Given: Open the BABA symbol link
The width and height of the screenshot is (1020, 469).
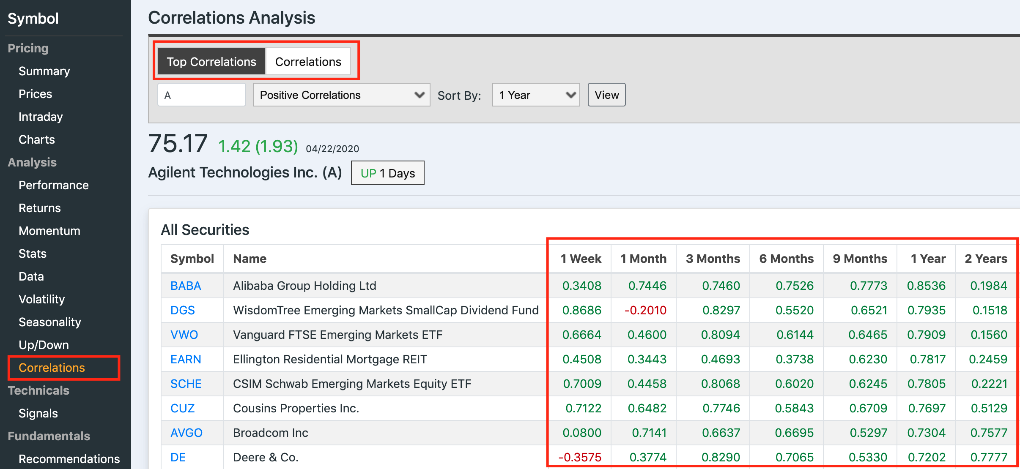Looking at the screenshot, I should coord(186,286).
